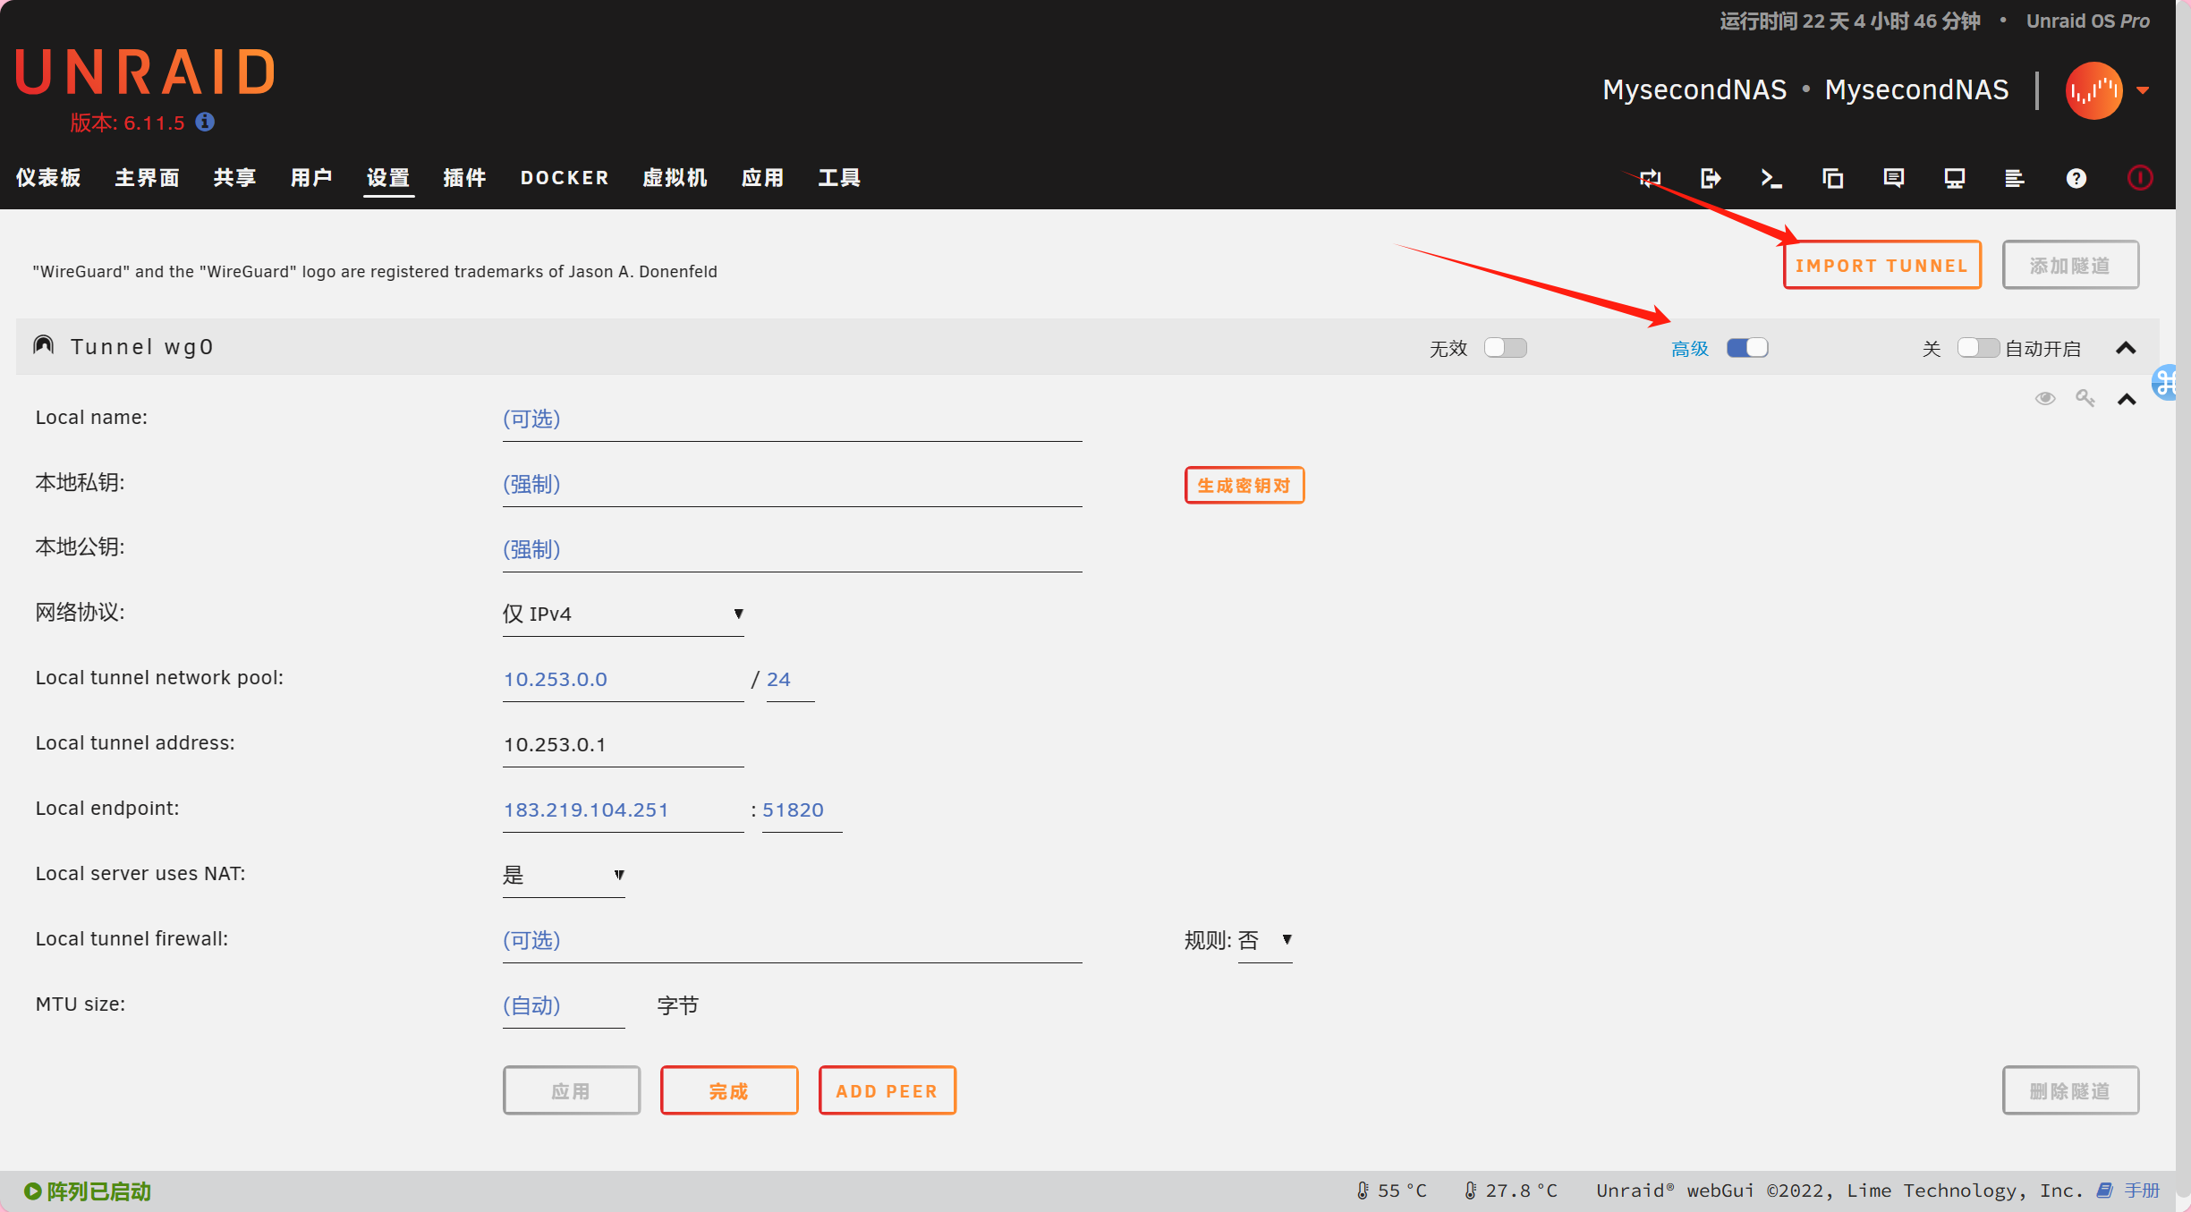
Task: Open Local server uses NAT dropdown
Action: [x=564, y=875]
